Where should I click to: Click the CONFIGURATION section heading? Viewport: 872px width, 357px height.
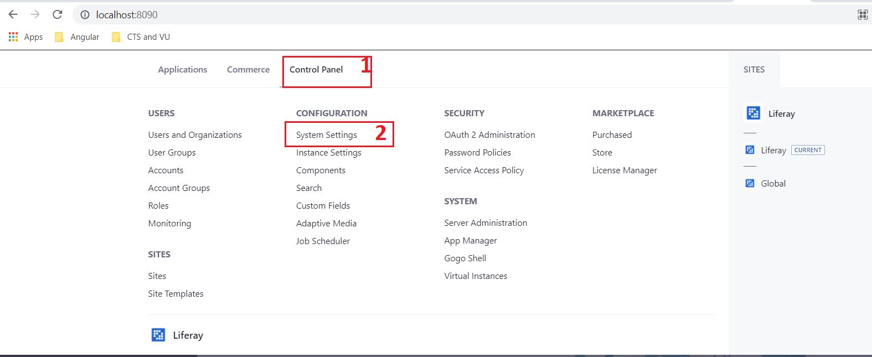click(332, 113)
